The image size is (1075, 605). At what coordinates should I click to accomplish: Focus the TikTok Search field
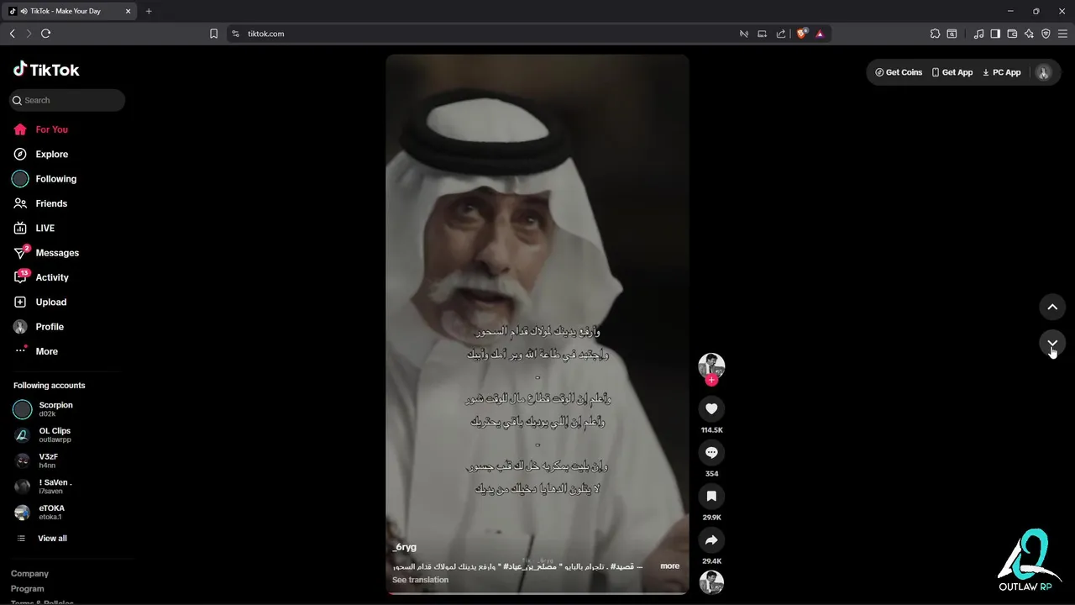point(67,100)
